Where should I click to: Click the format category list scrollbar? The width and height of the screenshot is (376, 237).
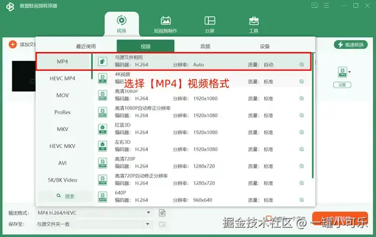92,66
